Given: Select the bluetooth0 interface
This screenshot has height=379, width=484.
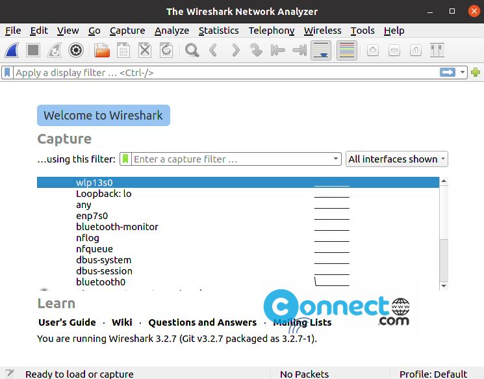Looking at the screenshot, I should pos(238,282).
